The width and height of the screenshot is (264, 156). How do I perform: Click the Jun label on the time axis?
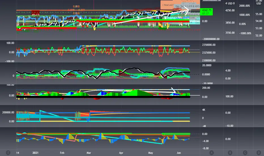click(x=179, y=153)
